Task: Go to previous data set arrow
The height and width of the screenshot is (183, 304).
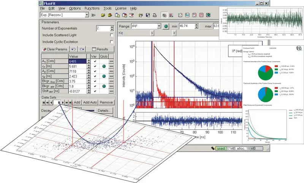Action: [x=51, y=102]
